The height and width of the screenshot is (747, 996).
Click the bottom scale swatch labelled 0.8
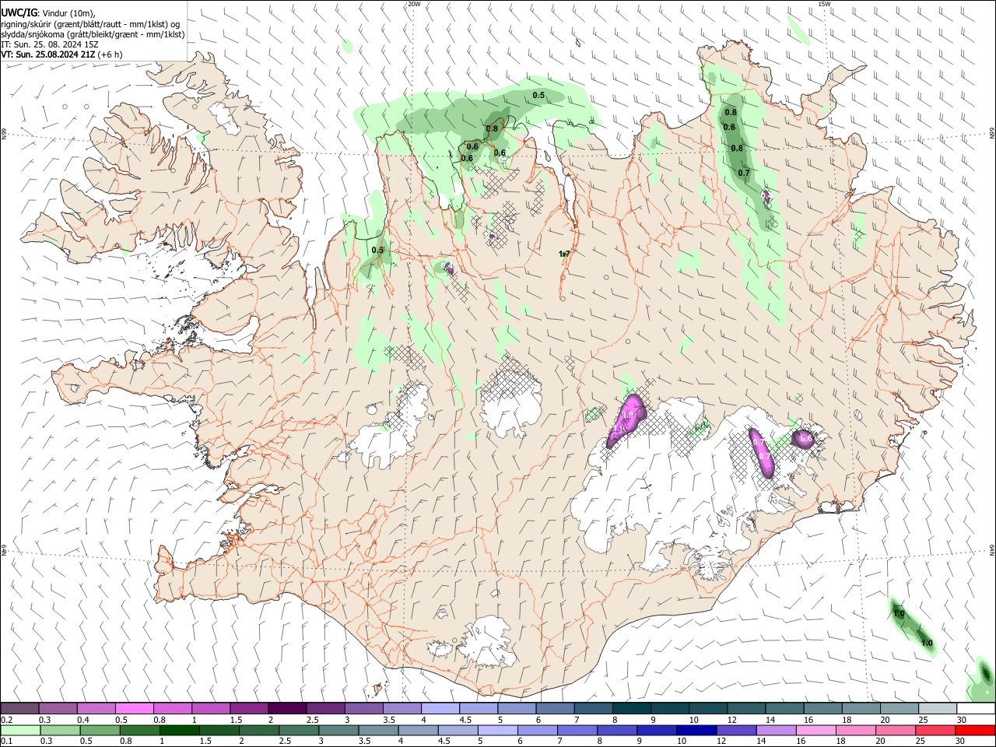coord(139,730)
